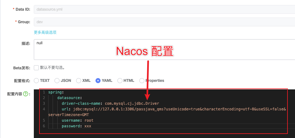Focus the 描述 description text area
Screen dimensions: 295x138
coord(163,49)
